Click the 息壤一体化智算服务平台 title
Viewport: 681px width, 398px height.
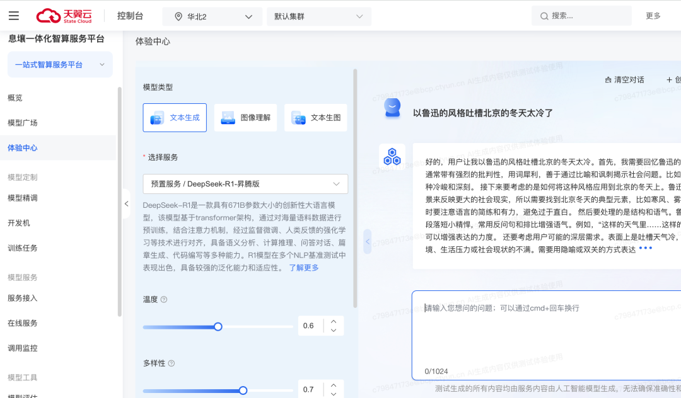(57, 39)
